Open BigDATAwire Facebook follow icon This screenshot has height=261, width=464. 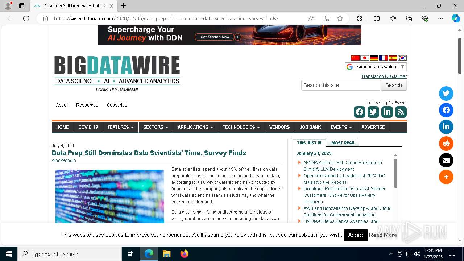pyautogui.click(x=360, y=112)
